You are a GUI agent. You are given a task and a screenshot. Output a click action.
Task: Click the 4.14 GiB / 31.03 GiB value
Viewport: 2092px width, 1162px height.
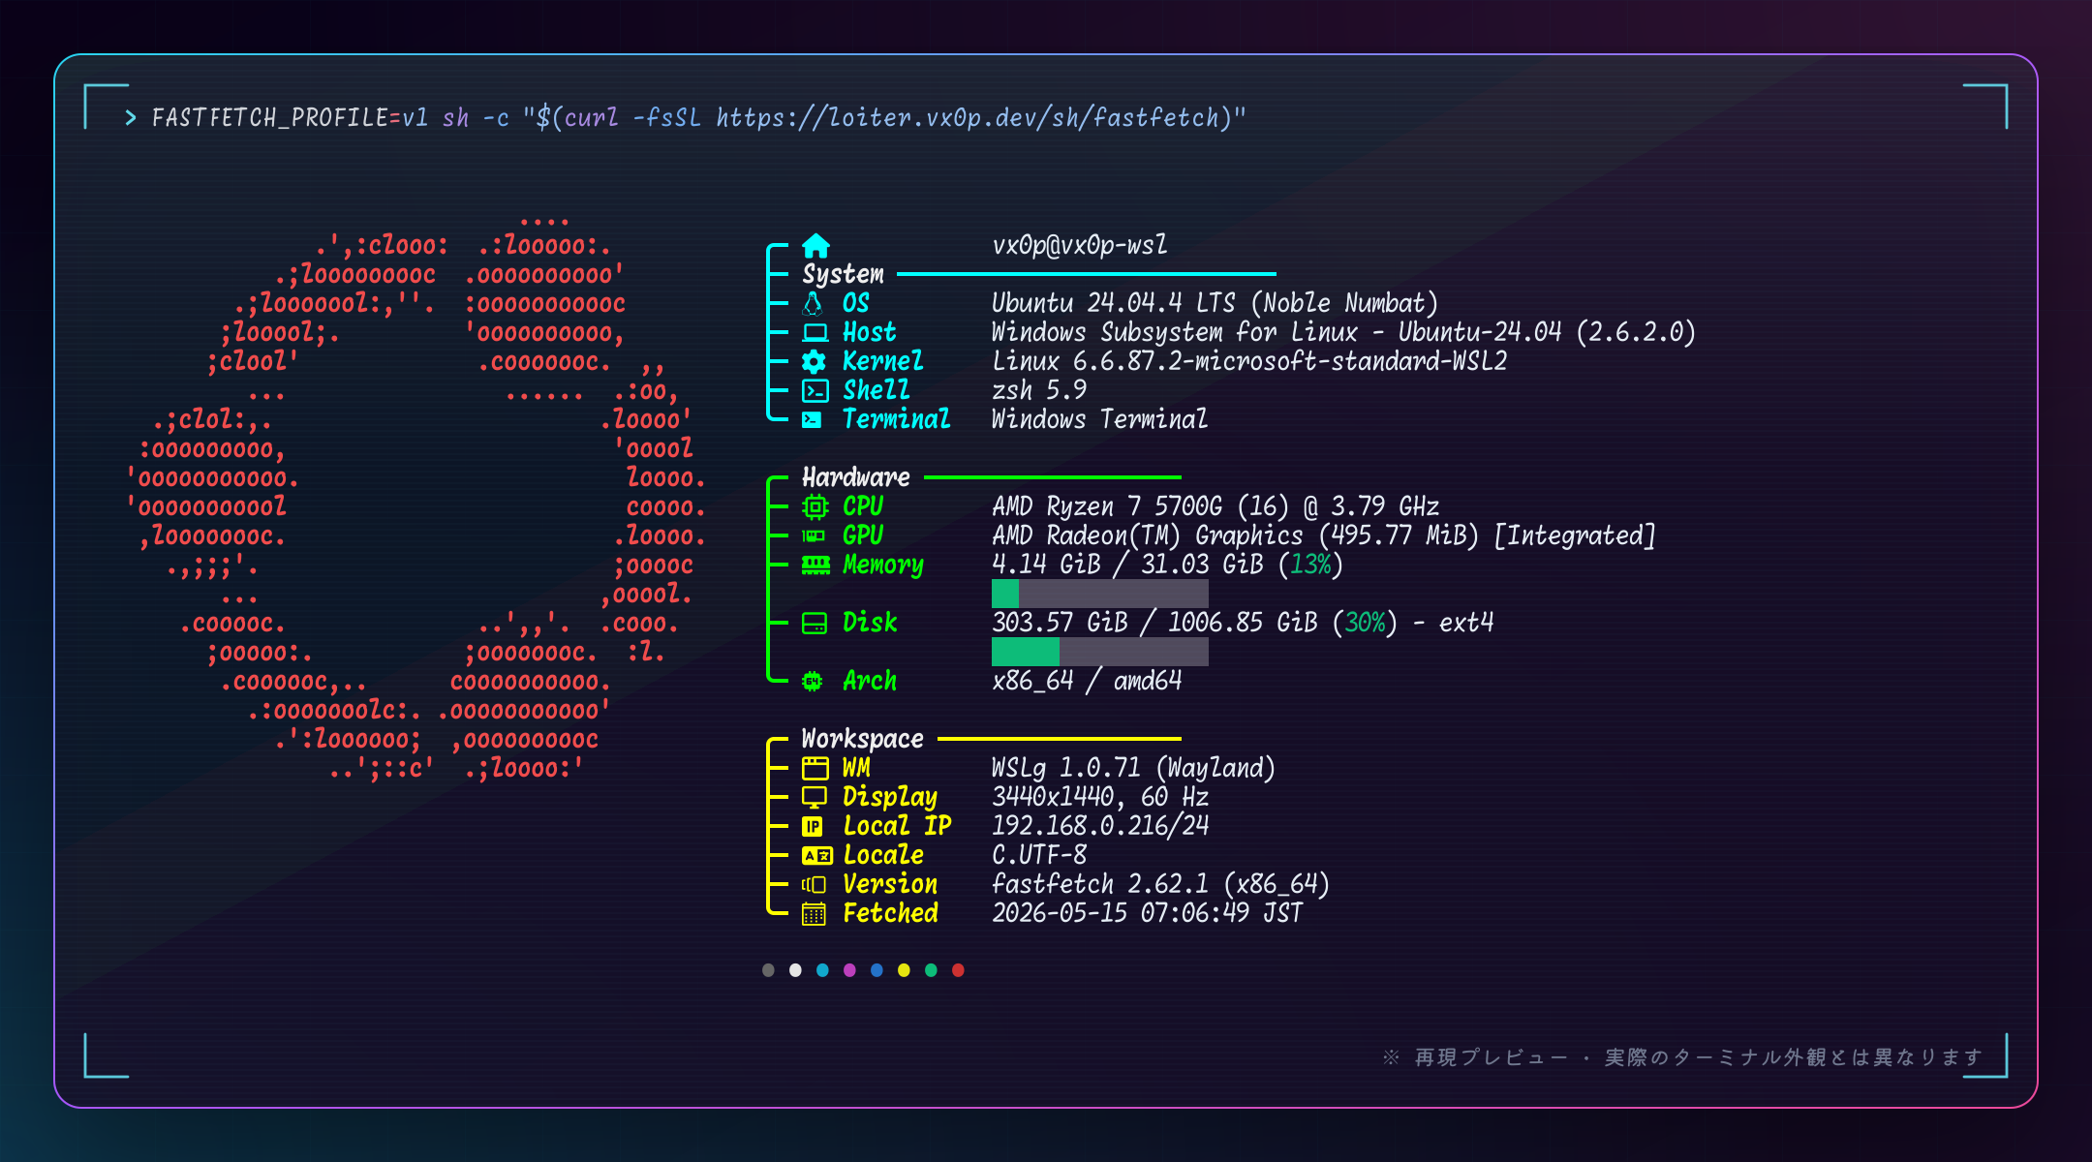(x=1167, y=565)
